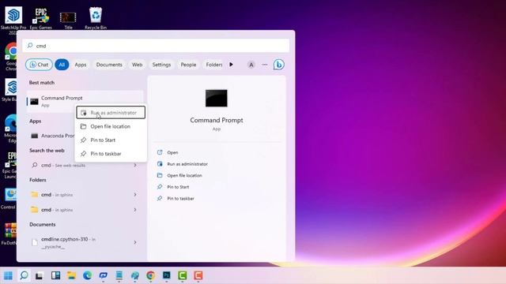
Task: Launch Microsoft Edge from the taskbar
Action: tap(87, 275)
